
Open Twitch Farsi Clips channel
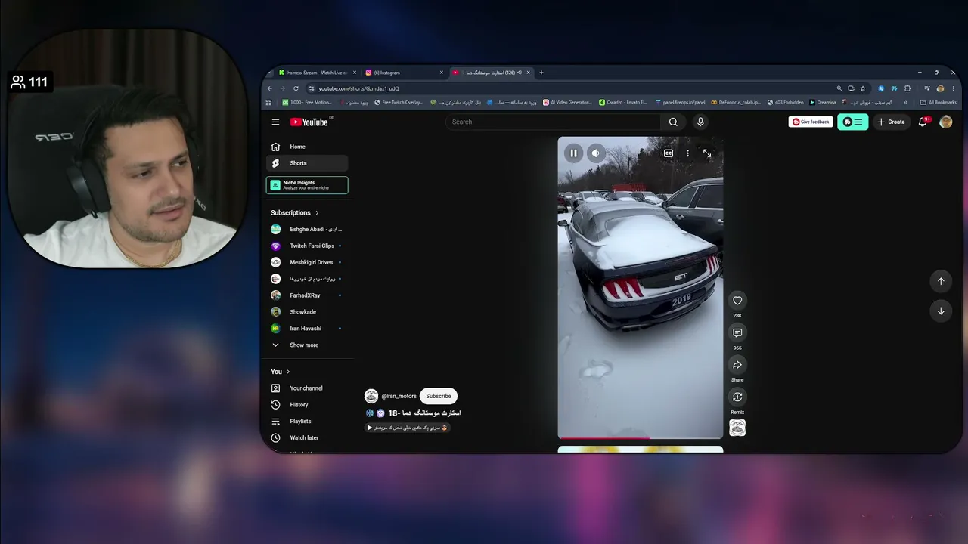point(307,246)
